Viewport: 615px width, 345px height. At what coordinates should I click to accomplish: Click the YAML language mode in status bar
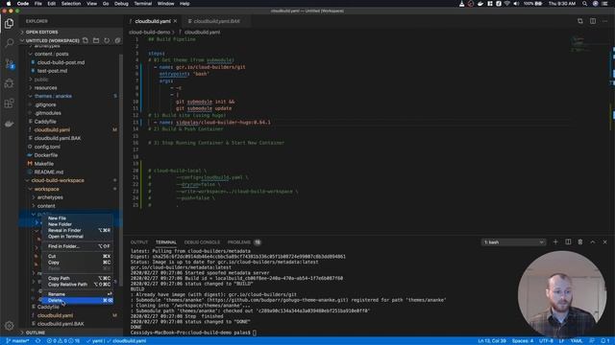(577, 341)
